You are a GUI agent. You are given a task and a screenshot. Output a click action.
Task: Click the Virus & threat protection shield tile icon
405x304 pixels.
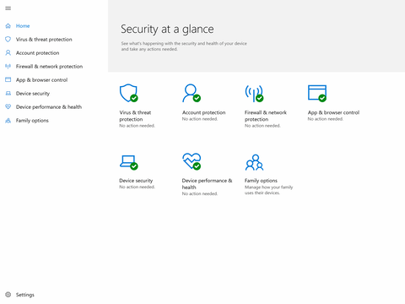tap(129, 93)
